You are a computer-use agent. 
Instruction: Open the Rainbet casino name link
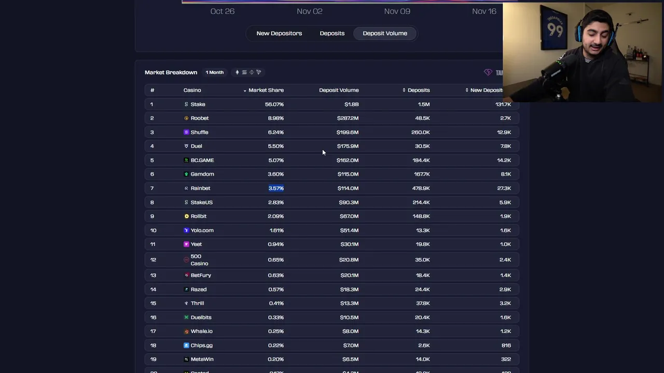(200, 188)
